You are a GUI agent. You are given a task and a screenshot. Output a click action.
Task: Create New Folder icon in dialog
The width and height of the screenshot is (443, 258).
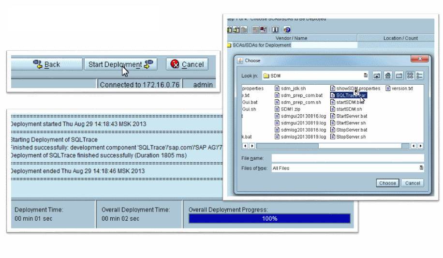point(399,76)
